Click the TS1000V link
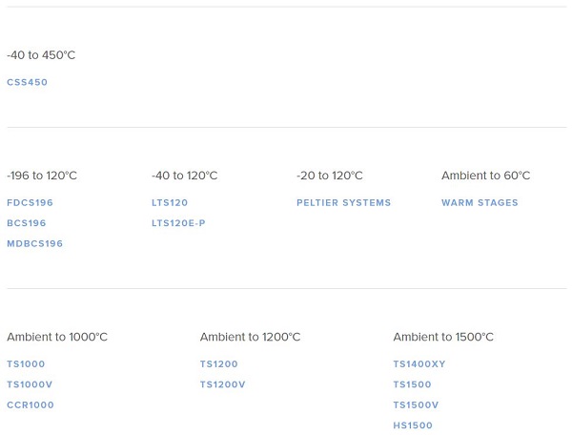The height and width of the screenshot is (435, 572). tap(30, 384)
